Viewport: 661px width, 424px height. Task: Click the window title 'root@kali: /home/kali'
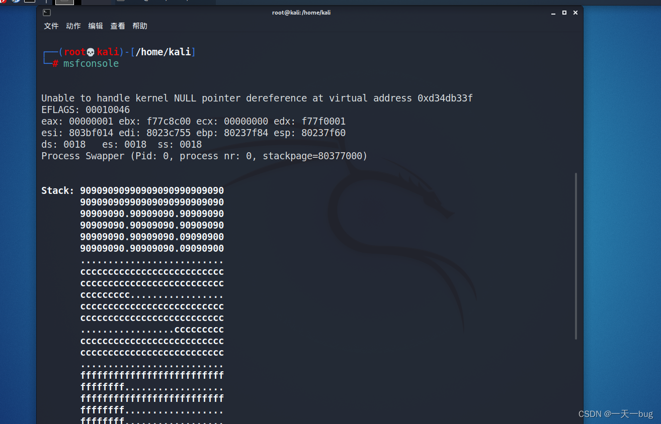pyautogui.click(x=301, y=13)
